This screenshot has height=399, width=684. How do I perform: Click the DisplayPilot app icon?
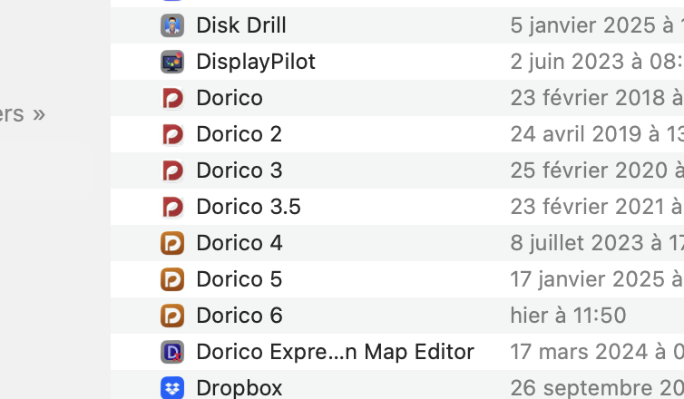coord(172,62)
